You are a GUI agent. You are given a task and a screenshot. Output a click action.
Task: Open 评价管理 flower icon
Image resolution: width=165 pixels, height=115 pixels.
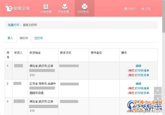click(65, 6)
